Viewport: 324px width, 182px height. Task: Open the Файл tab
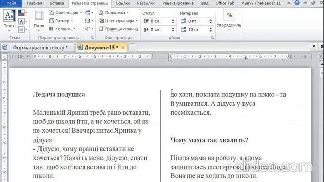[x=11, y=3]
